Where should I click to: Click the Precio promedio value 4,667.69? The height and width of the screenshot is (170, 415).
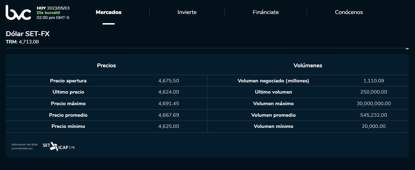pyautogui.click(x=169, y=115)
